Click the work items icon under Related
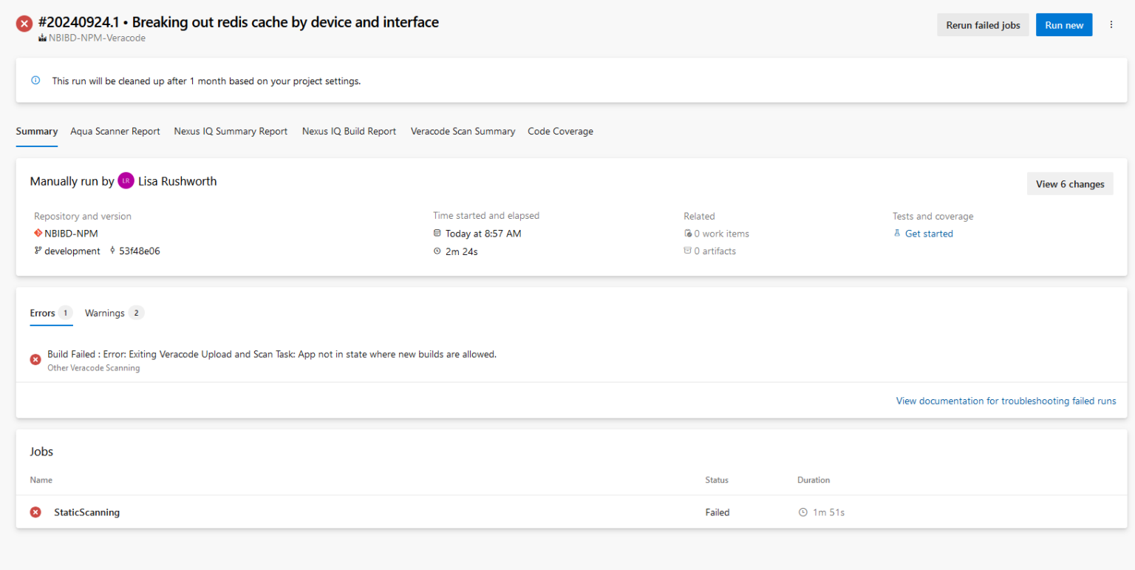Screen dimensions: 1135x570 pyautogui.click(x=687, y=233)
